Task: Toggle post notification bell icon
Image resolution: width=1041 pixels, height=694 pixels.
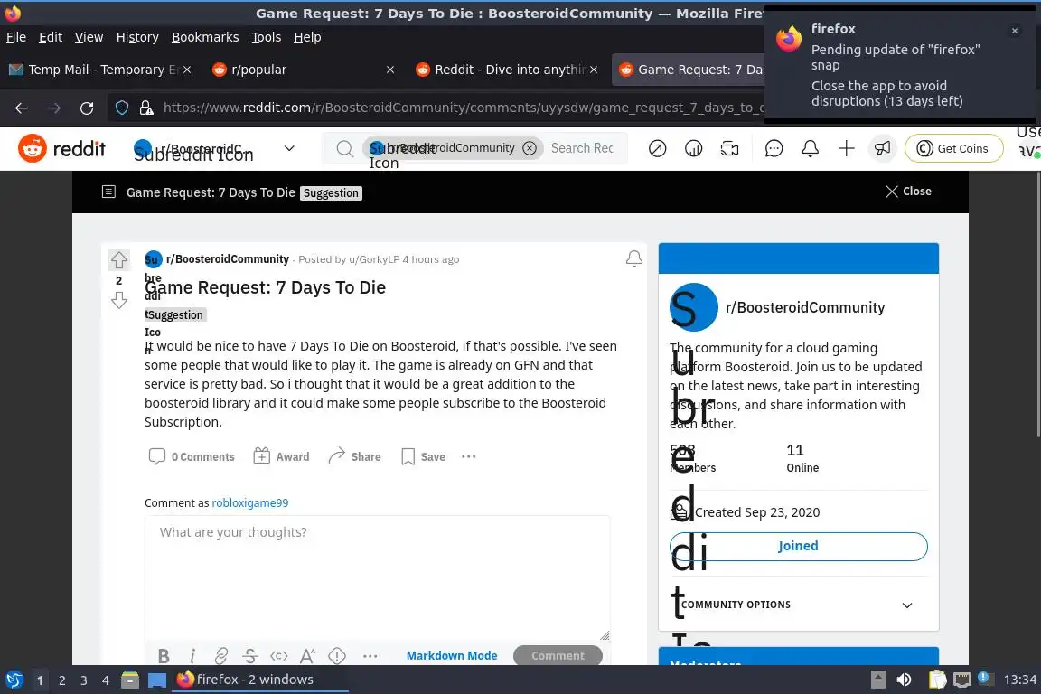Action: (634, 259)
